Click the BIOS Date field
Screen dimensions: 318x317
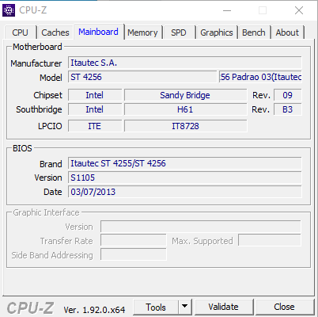point(185,192)
